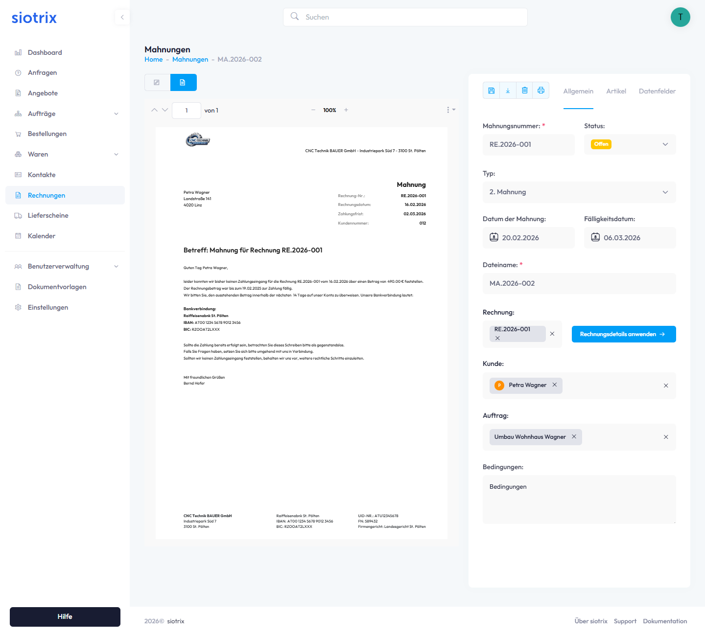Click the save icon in document toolbar
The height and width of the screenshot is (636, 705).
491,91
